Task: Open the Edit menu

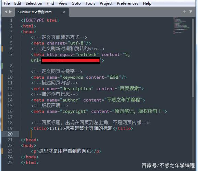Action: (x=18, y=3)
